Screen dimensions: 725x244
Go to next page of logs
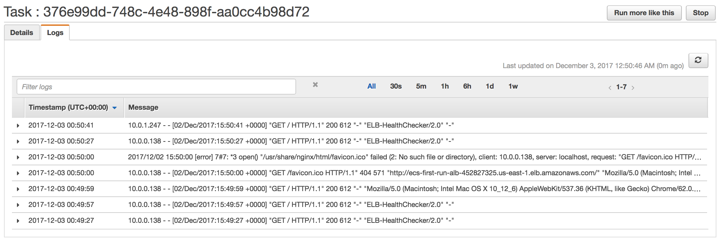tap(633, 88)
